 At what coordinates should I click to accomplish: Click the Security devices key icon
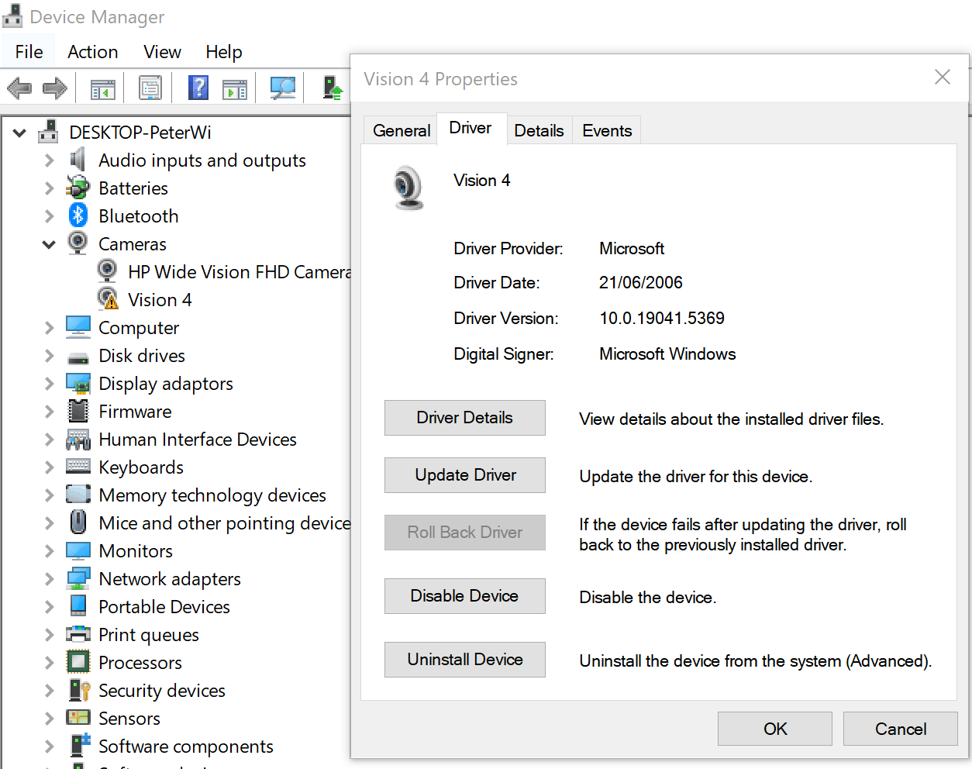click(x=79, y=690)
